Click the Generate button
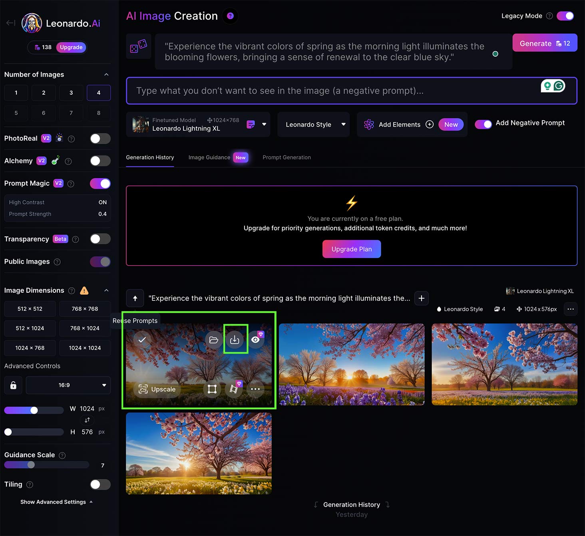585x536 pixels. 545,43
